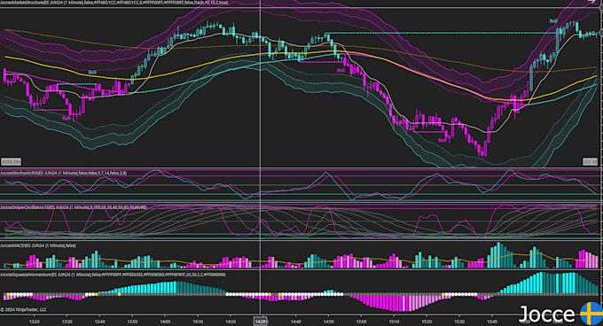Viewport: 603px width, 326px height.
Task: Select the JocceSqueezeMomentum indicator label
Action: point(114,275)
